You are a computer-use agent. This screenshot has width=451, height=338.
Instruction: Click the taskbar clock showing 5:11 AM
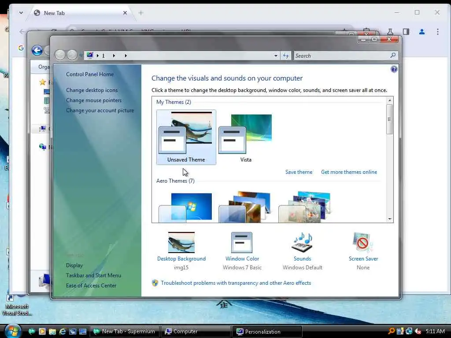pyautogui.click(x=435, y=331)
